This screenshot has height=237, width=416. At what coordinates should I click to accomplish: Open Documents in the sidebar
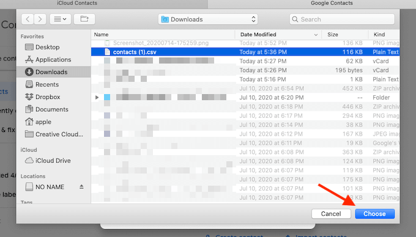point(54,109)
